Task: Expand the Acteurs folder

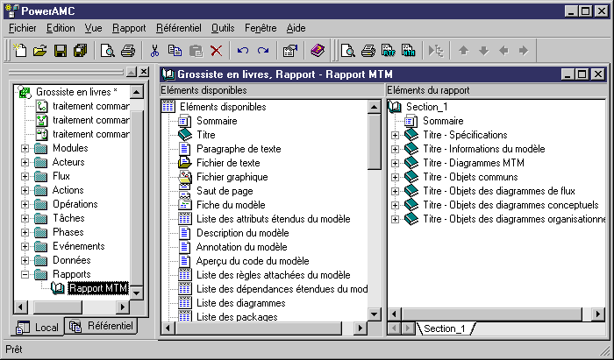Action: pyautogui.click(x=25, y=162)
